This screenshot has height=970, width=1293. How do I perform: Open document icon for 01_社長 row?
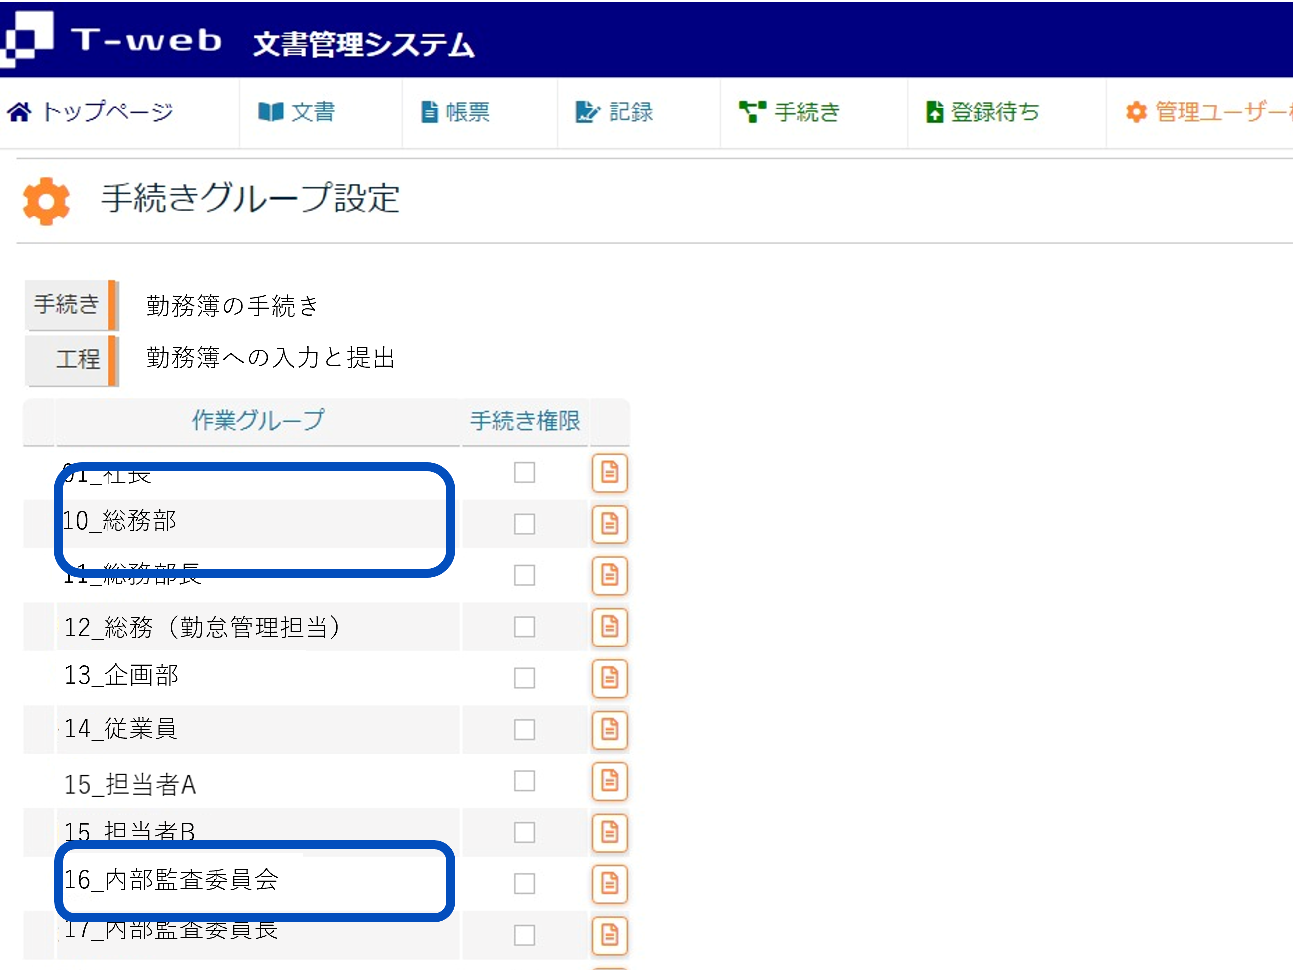[609, 472]
